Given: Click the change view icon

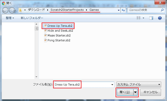Looking at the screenshot, I should pyautogui.click(x=138, y=18).
